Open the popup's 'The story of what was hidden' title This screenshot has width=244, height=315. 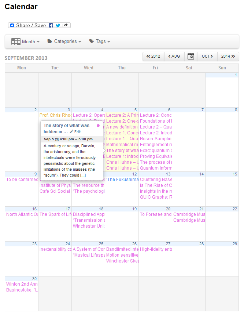tap(66, 128)
